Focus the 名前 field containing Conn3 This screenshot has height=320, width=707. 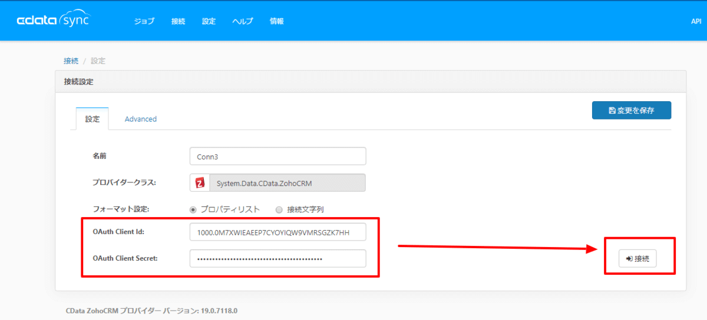pos(277,156)
